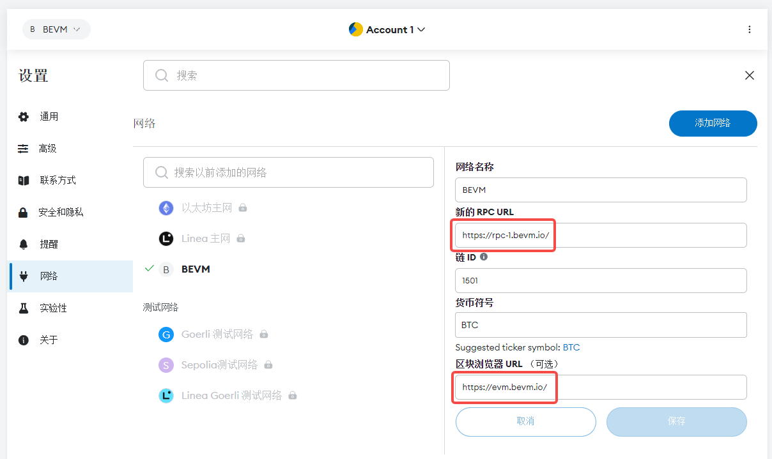Image resolution: width=772 pixels, height=459 pixels.
Task: Focus the 货币符号 field showing BTC
Action: pyautogui.click(x=601, y=325)
